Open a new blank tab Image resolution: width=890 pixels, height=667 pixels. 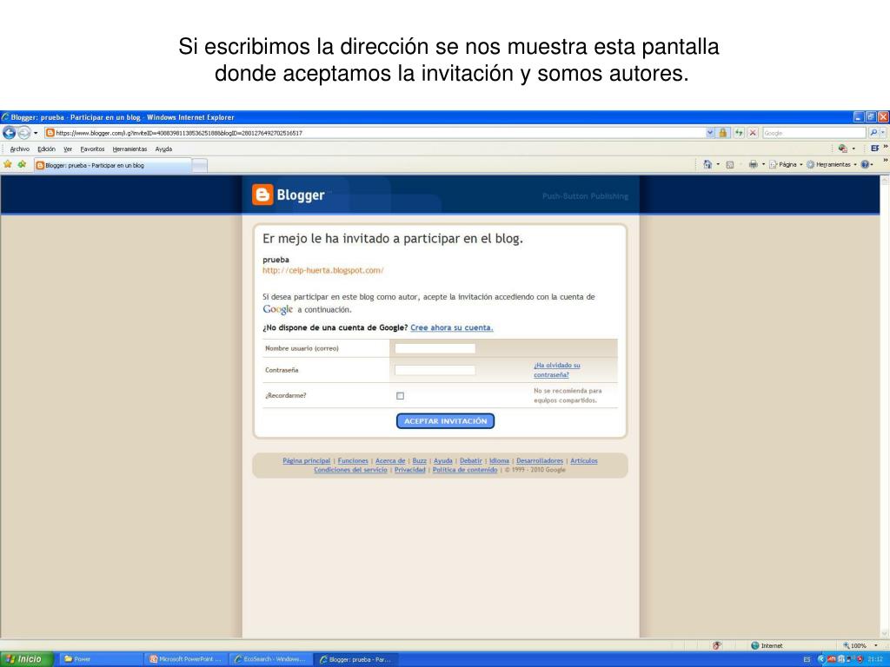[200, 166]
